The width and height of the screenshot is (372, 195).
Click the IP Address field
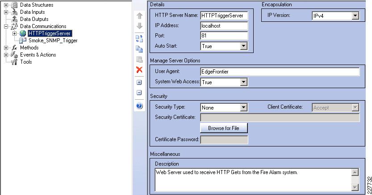(224, 25)
